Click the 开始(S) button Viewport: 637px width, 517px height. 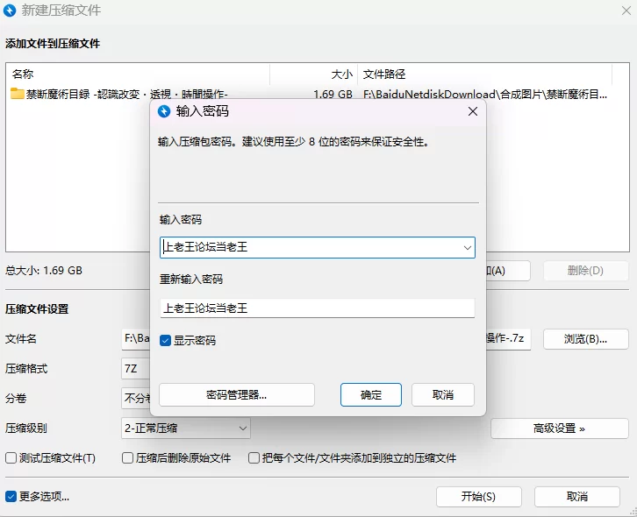pyautogui.click(x=478, y=497)
